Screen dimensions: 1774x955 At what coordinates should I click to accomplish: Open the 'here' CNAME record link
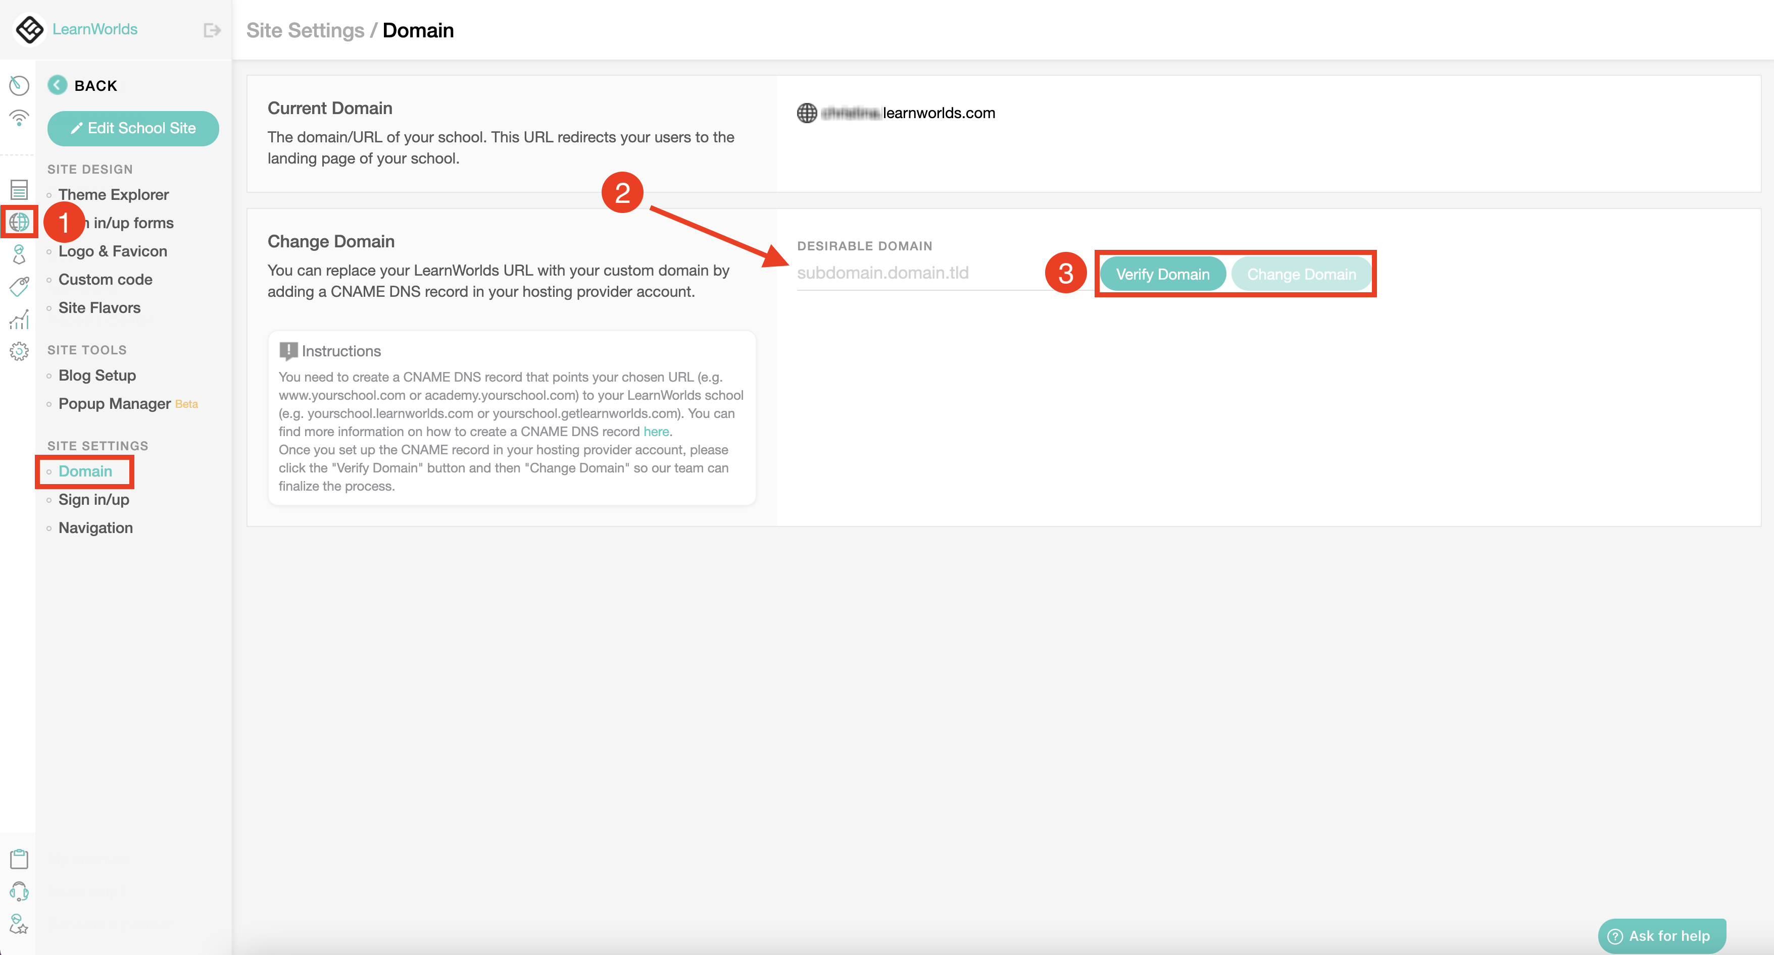click(x=656, y=432)
